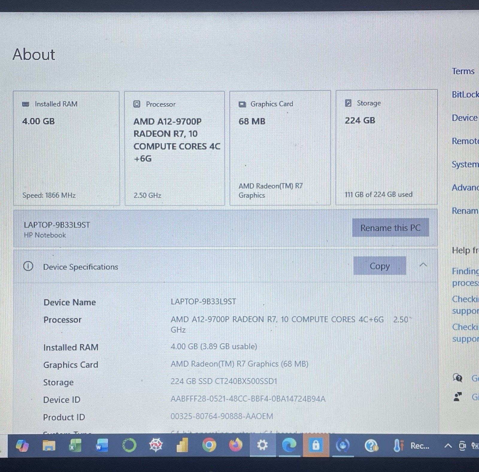Open the orange padlock app on taskbar
This screenshot has width=479, height=472.
[316, 445]
